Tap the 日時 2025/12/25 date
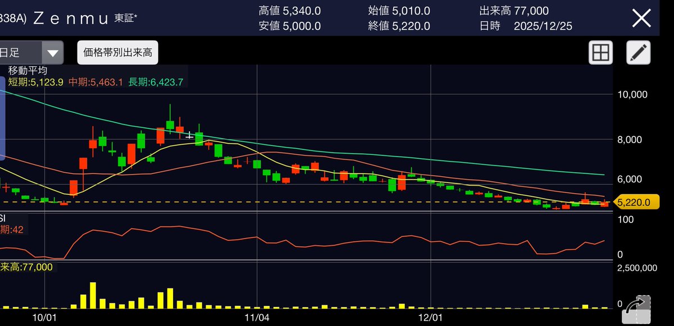This screenshot has width=674, height=326. point(526,26)
